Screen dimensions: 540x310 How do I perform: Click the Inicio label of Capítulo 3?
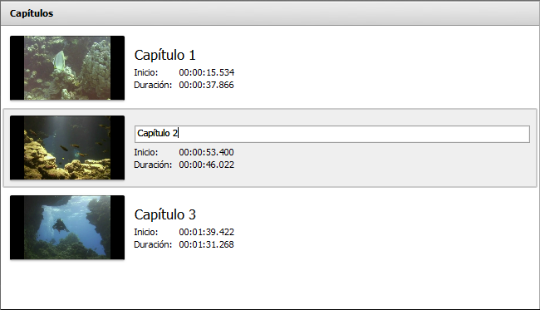(146, 232)
